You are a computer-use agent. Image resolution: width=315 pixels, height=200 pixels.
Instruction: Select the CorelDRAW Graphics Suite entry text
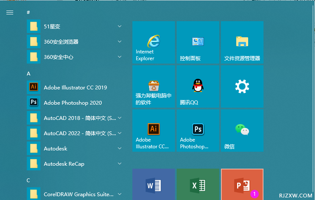[x=79, y=194]
